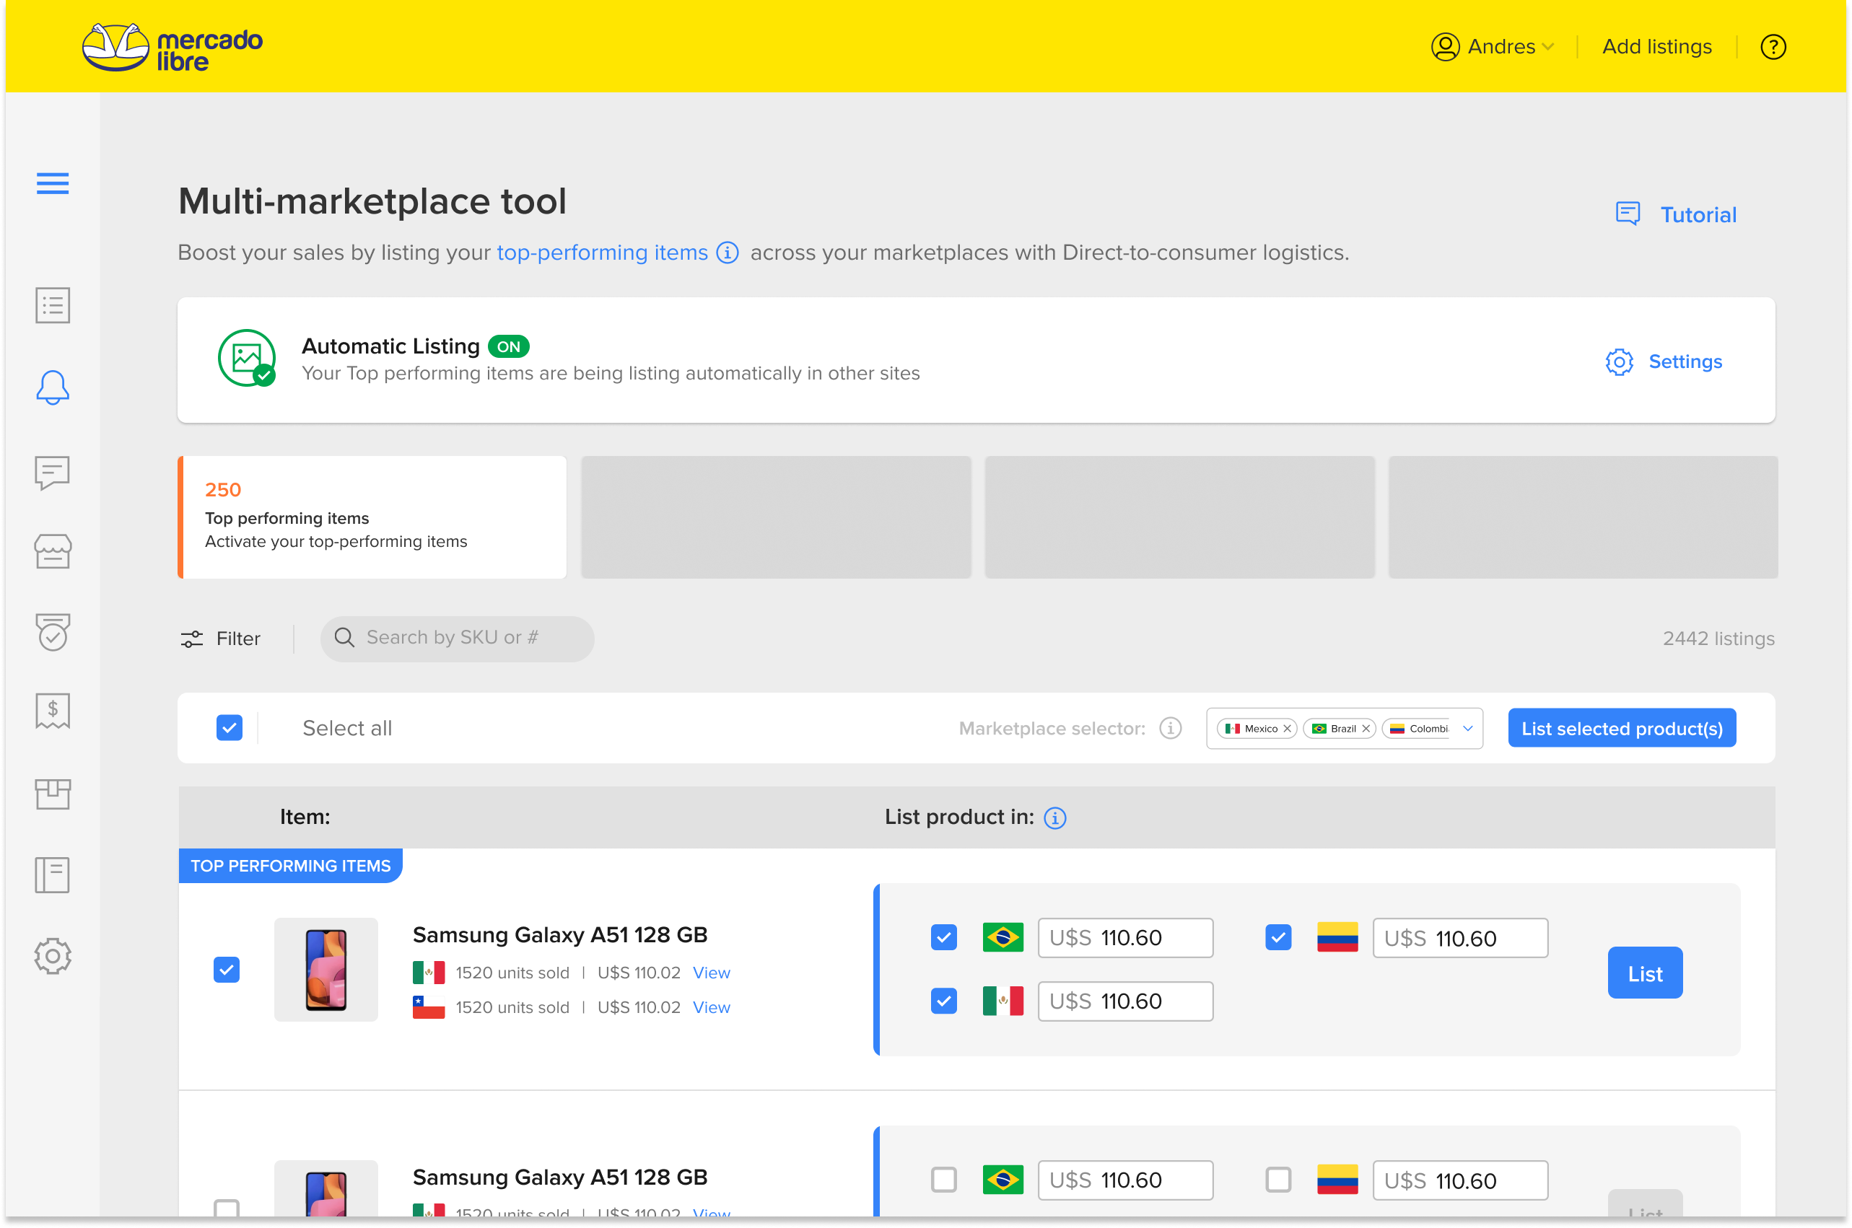Click info icon beside Marketplace selector

coord(1171,728)
